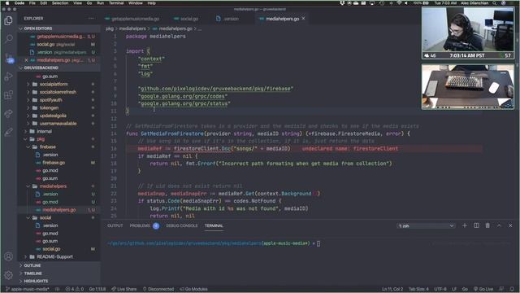Click inside the terminal prompt line
The height and width of the screenshot is (293, 520).
click(213, 243)
